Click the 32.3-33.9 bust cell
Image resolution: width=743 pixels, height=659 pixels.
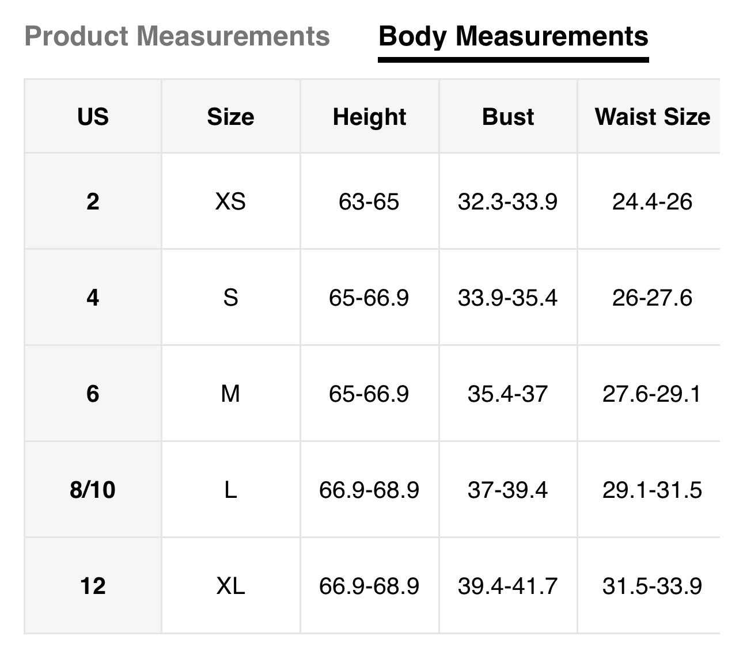[507, 201]
